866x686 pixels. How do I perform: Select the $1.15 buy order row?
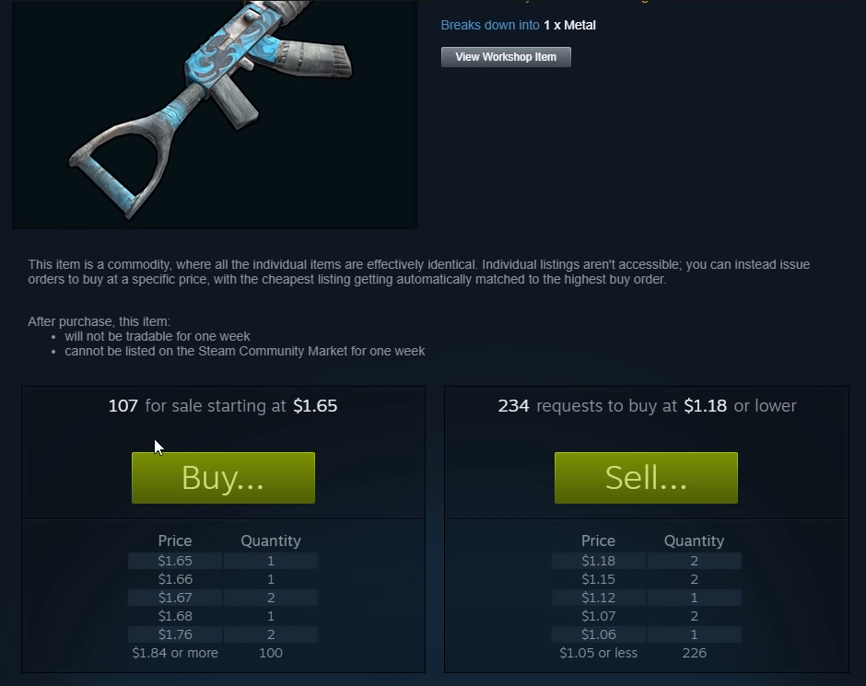click(646, 579)
